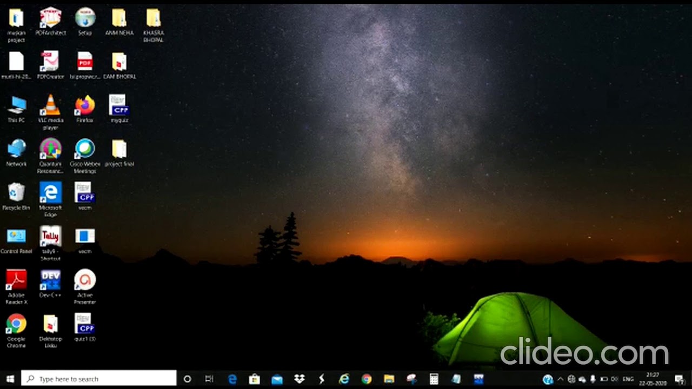Open Calculator from the taskbar
The height and width of the screenshot is (389, 692).
[434, 379]
